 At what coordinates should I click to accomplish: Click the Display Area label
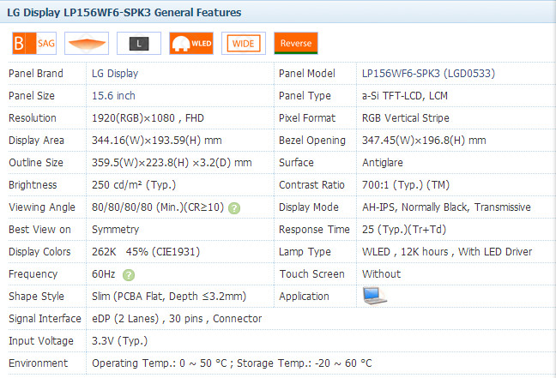tap(36, 141)
